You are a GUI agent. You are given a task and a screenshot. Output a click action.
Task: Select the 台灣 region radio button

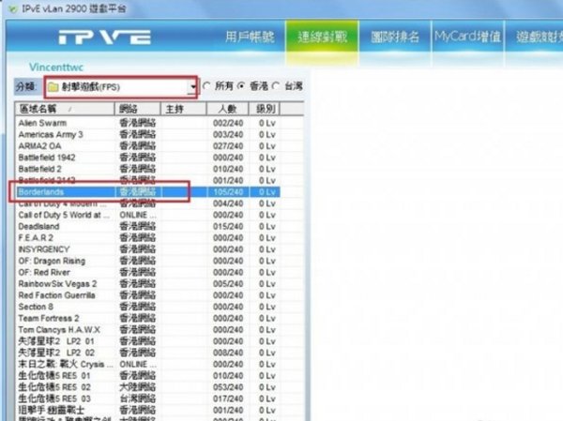[276, 86]
